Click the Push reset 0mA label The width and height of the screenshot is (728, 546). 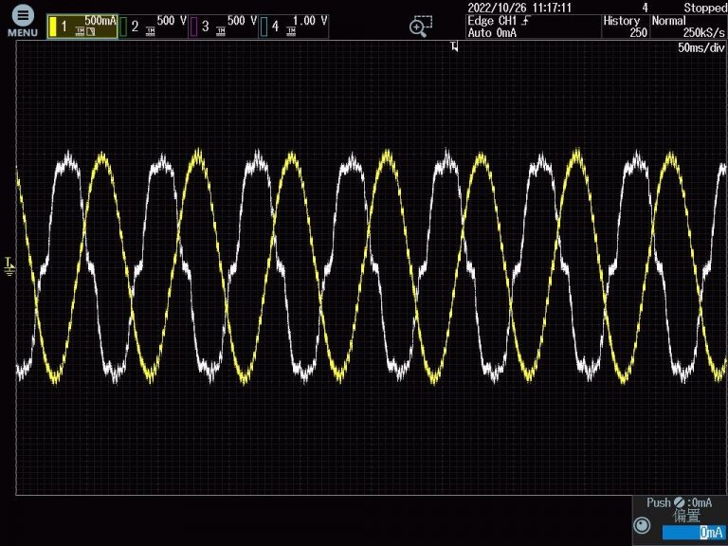pyautogui.click(x=680, y=502)
